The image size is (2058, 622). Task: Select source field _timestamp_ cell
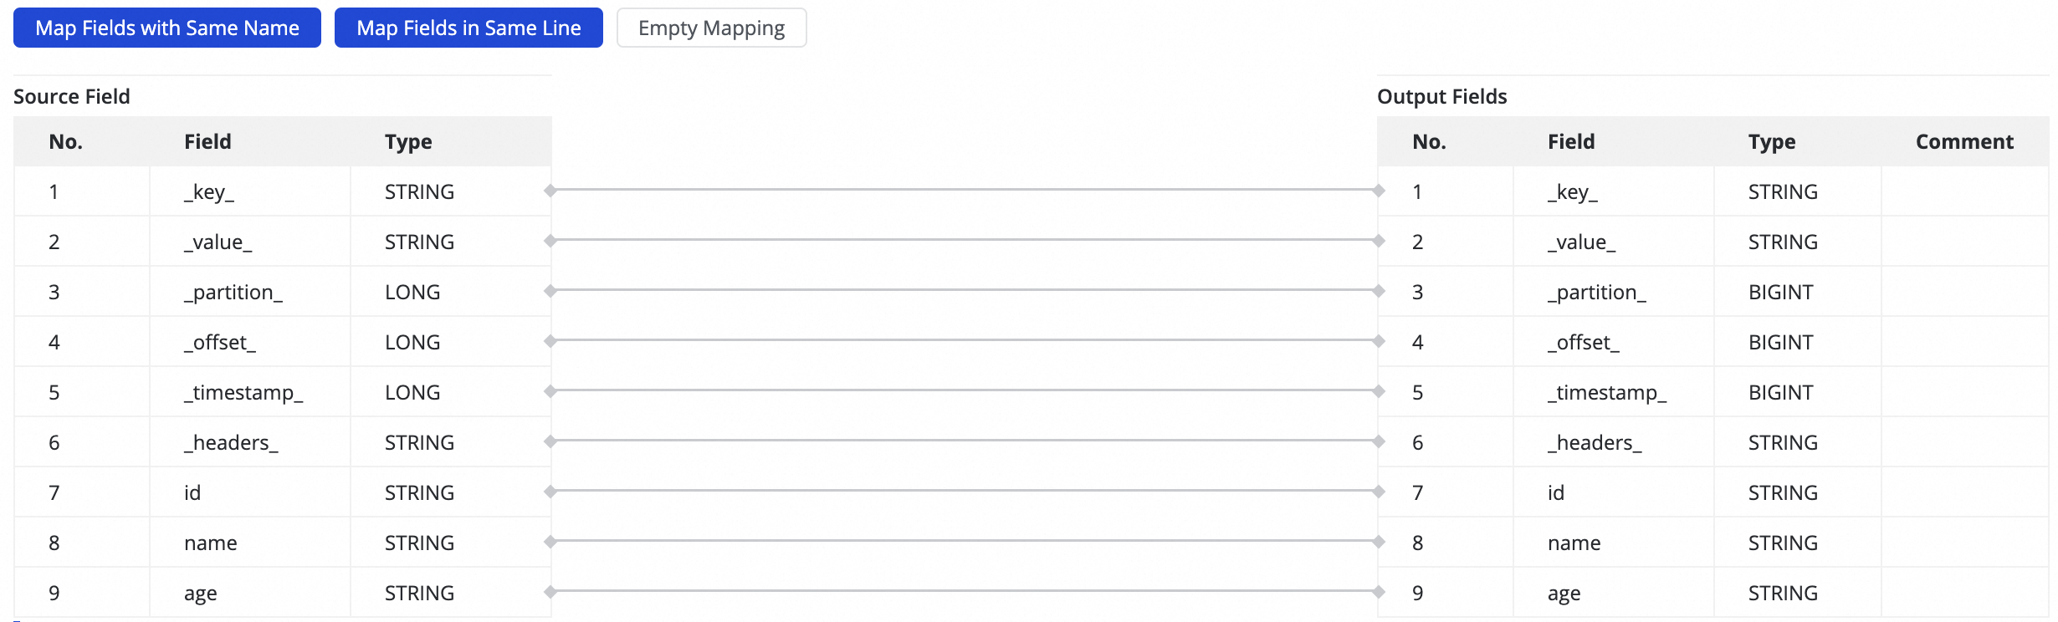[243, 393]
